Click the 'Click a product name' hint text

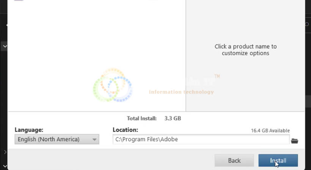[x=245, y=50]
